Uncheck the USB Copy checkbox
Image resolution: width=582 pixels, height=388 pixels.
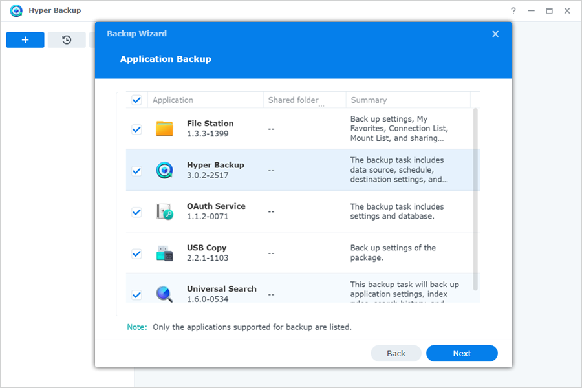coord(136,253)
